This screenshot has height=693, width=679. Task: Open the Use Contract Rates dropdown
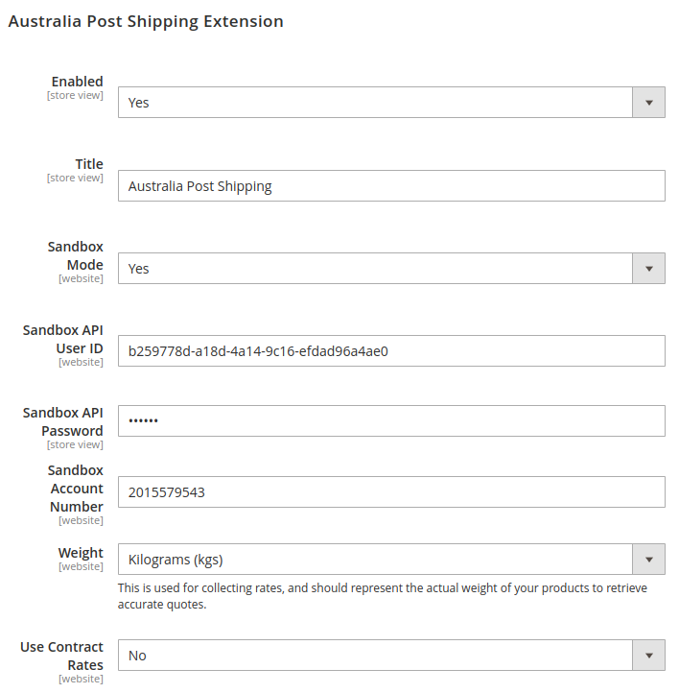[x=374, y=656]
